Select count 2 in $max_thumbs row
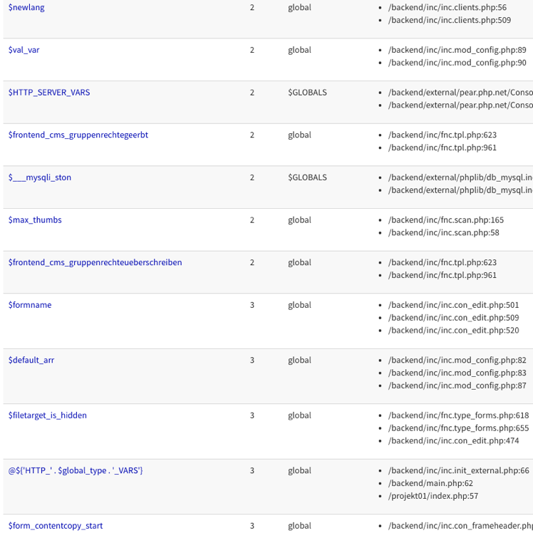Screen dimensions: 533x533 click(x=252, y=220)
